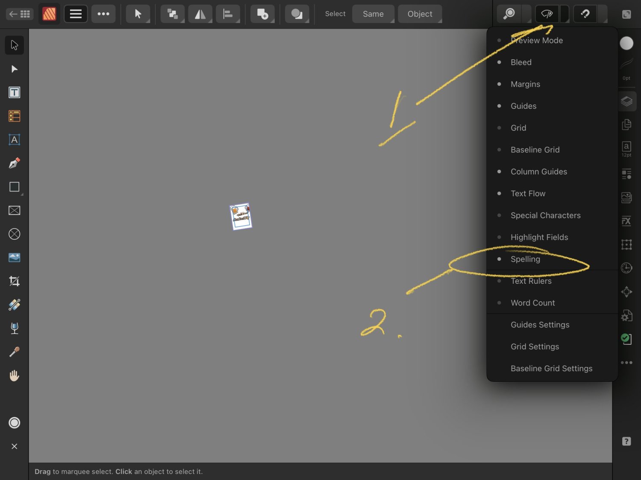Open the History clock panel
Image resolution: width=641 pixels, height=480 pixels.
[626, 268]
